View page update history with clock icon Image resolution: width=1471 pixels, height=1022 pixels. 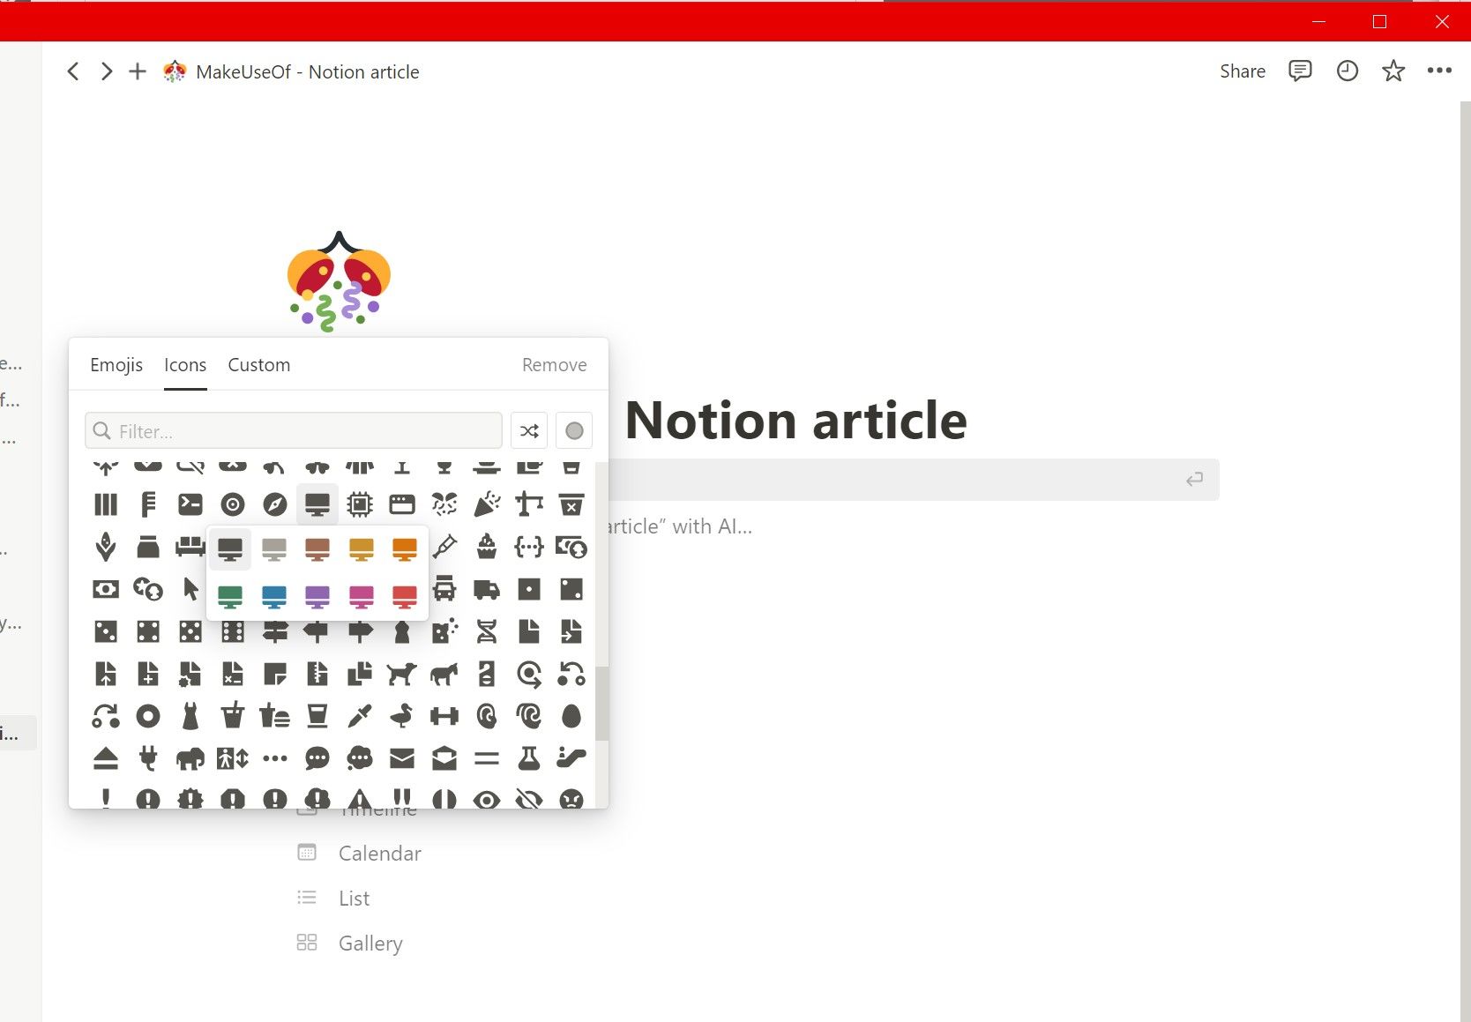(1347, 71)
